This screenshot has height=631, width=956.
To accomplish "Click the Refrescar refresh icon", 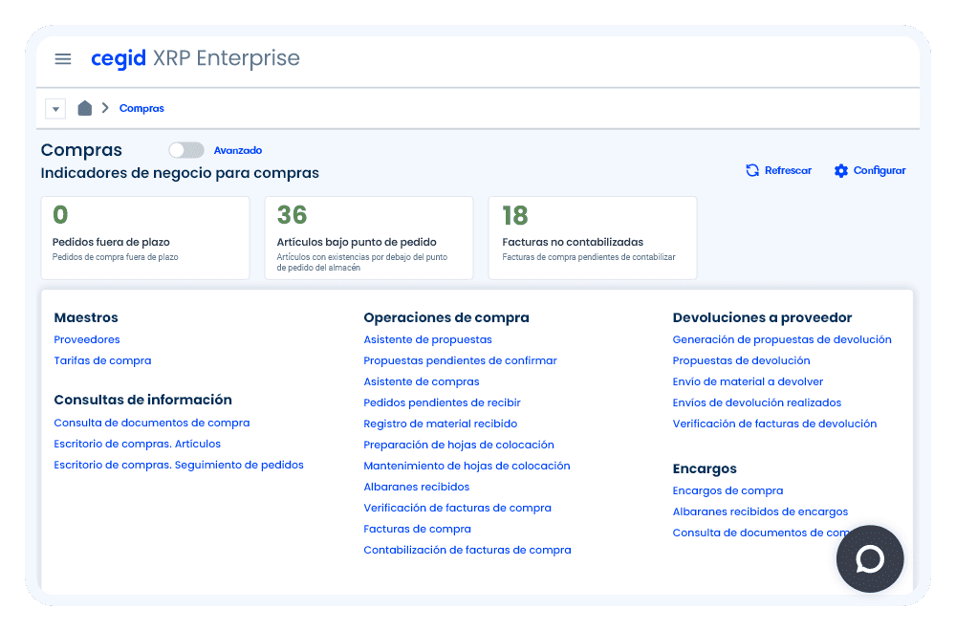I will point(752,170).
